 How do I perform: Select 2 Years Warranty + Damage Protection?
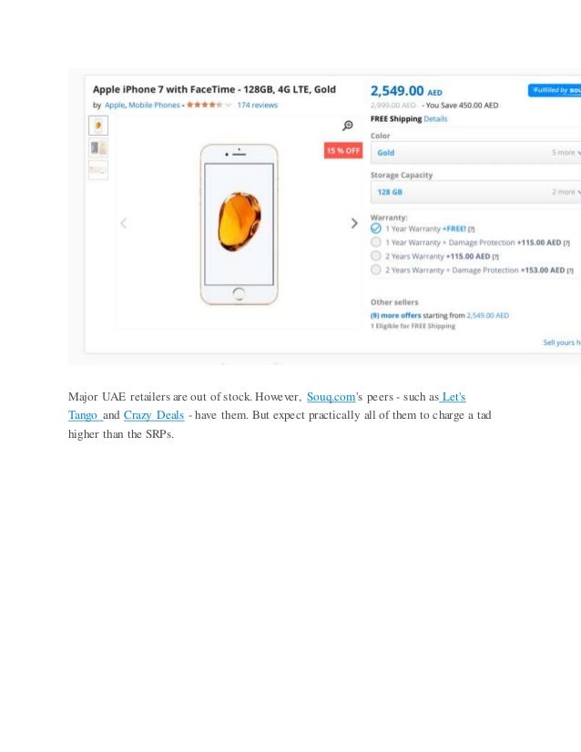pos(376,270)
